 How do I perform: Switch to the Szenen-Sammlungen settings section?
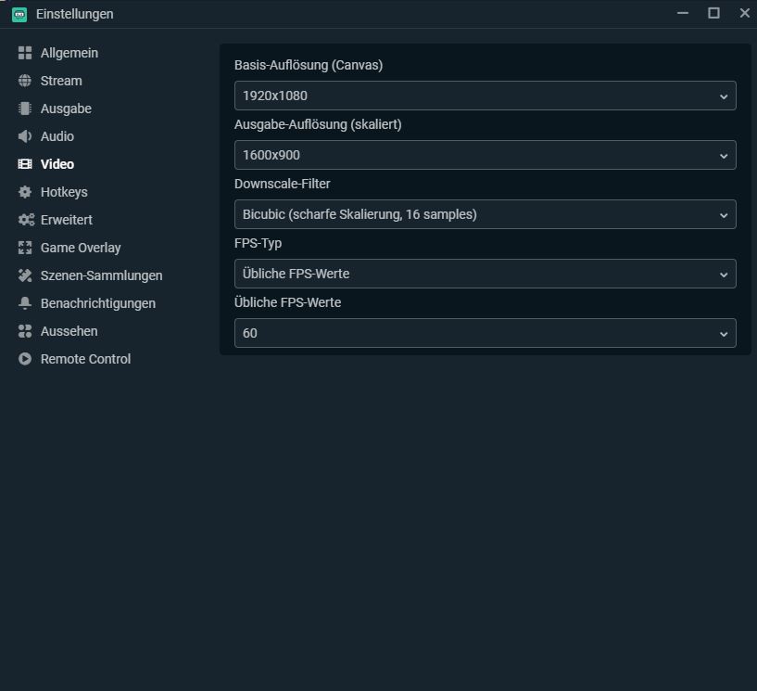tap(101, 275)
